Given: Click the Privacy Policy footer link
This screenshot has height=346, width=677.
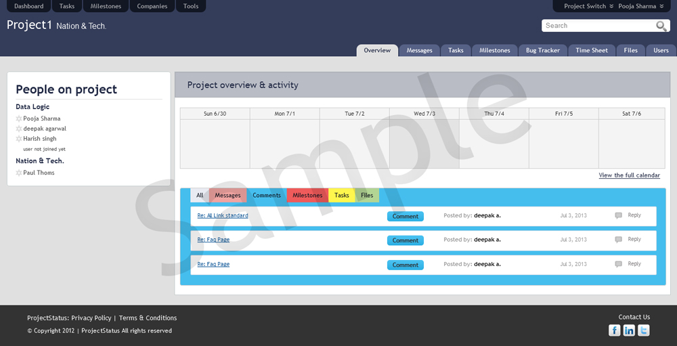Looking at the screenshot, I should (91, 318).
